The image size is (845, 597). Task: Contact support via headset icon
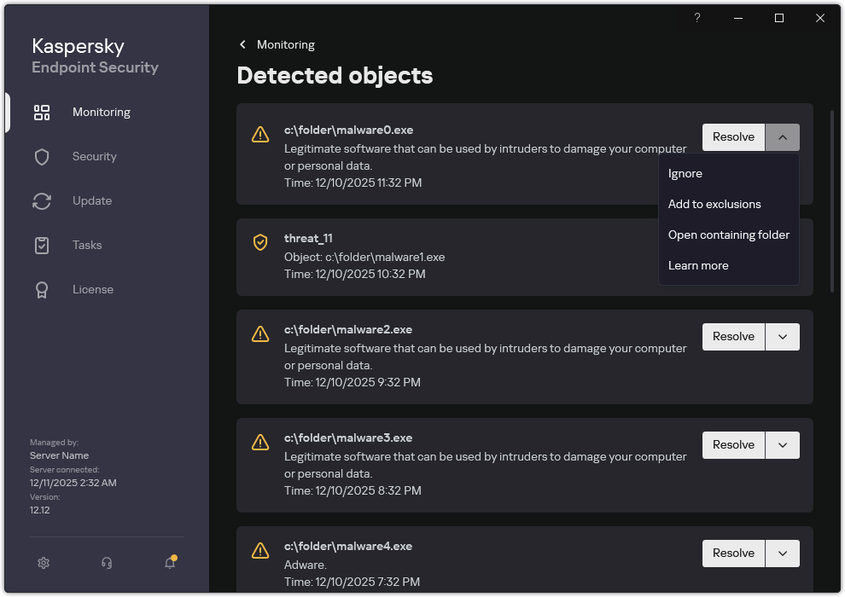coord(106,563)
